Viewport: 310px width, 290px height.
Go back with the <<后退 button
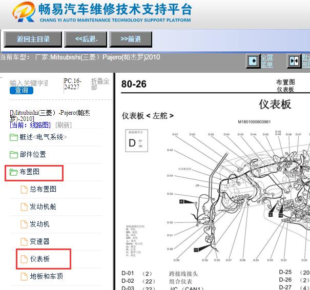(x=86, y=39)
